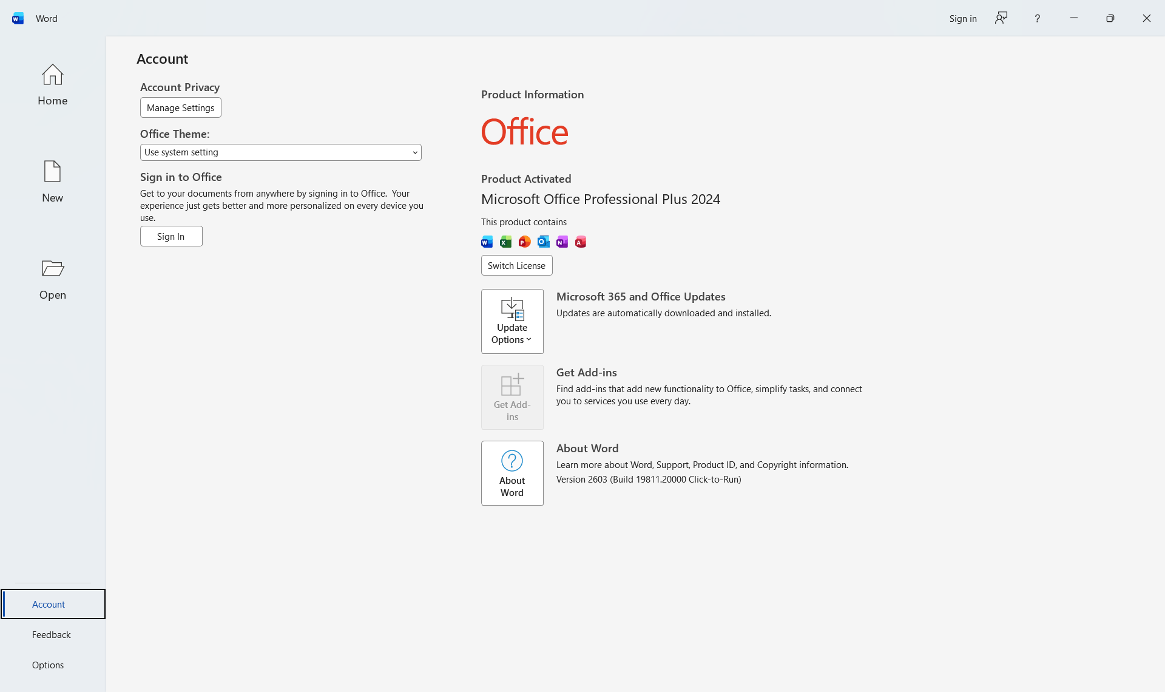The height and width of the screenshot is (692, 1165).
Task: Open the About Word button
Action: 512,473
